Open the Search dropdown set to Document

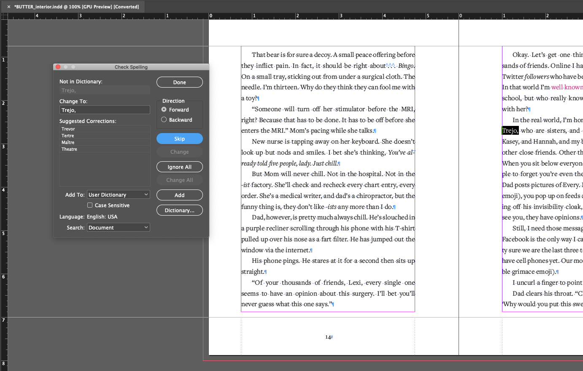pyautogui.click(x=118, y=227)
